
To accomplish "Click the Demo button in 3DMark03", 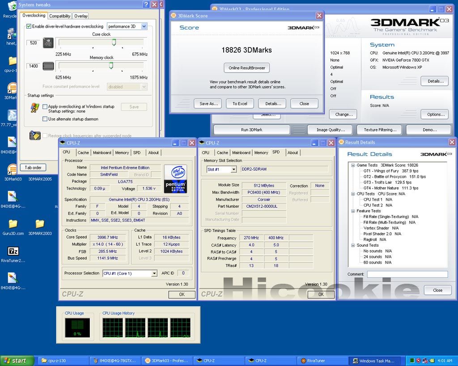I will 429,130.
